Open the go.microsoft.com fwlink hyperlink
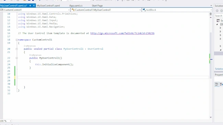This screenshot has height=125, width=223. [x=122, y=33]
